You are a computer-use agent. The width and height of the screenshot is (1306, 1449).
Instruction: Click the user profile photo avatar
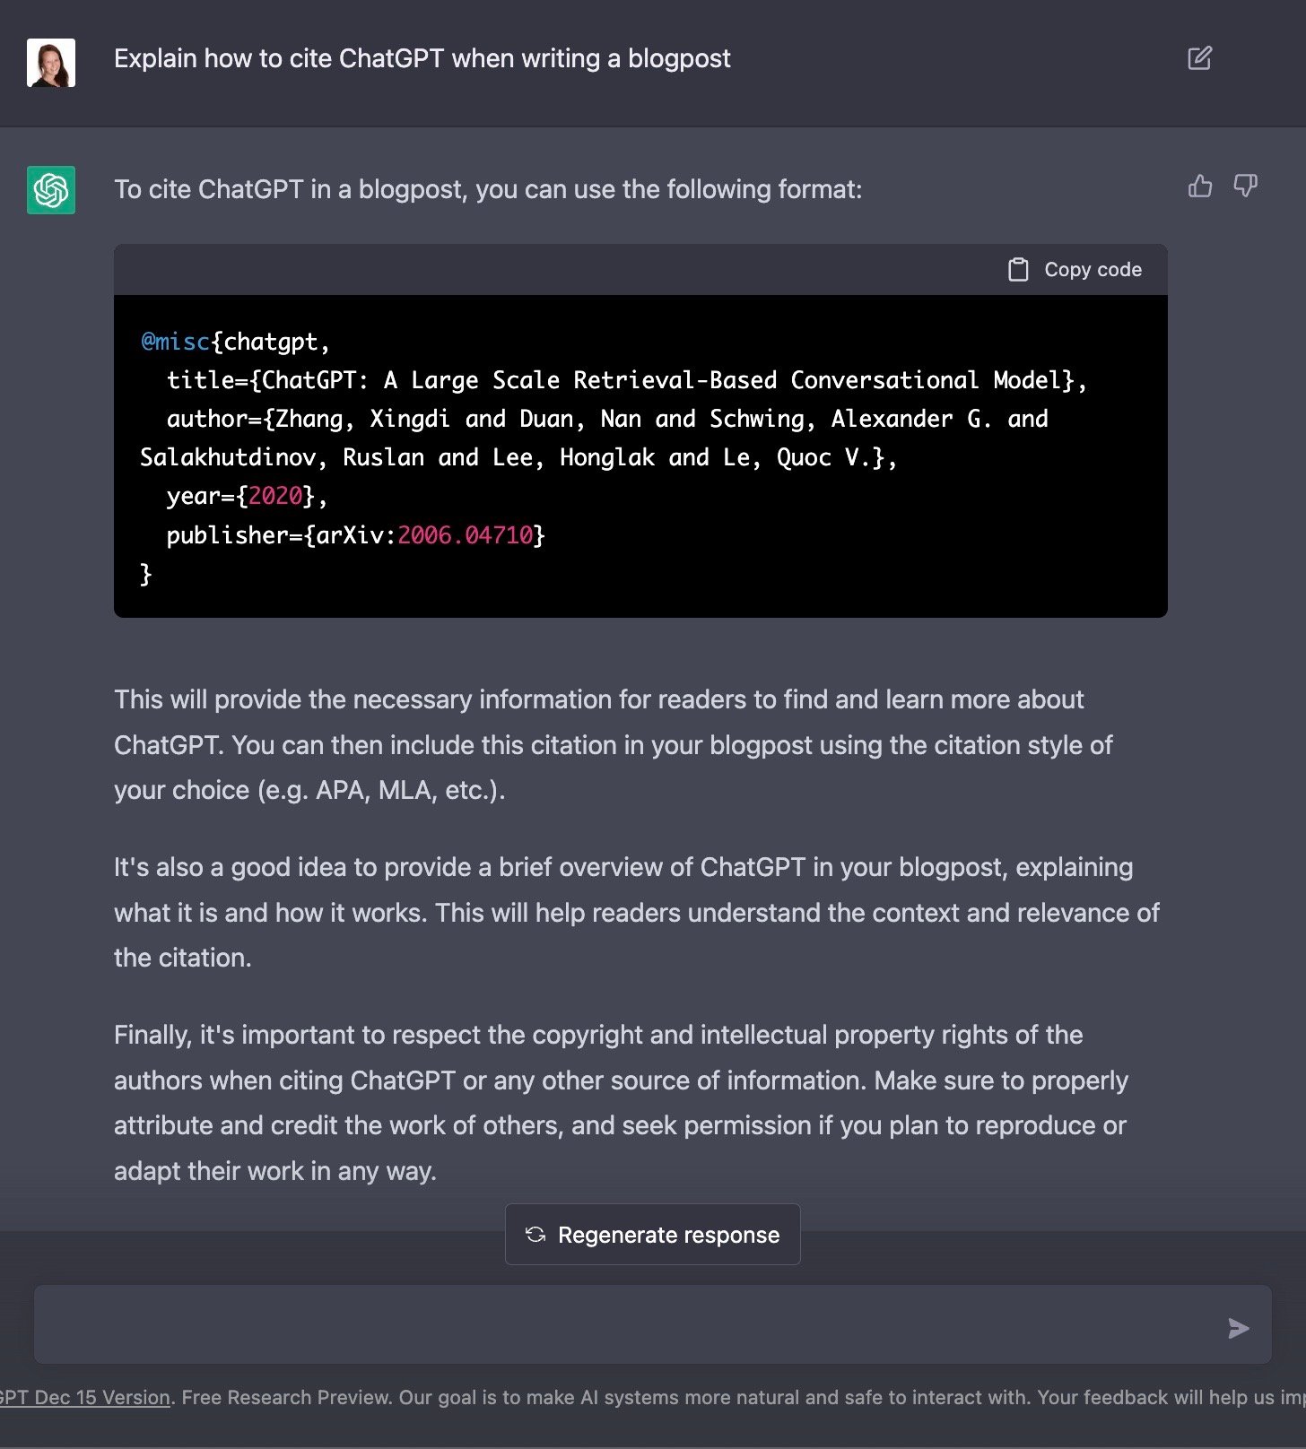tap(51, 63)
